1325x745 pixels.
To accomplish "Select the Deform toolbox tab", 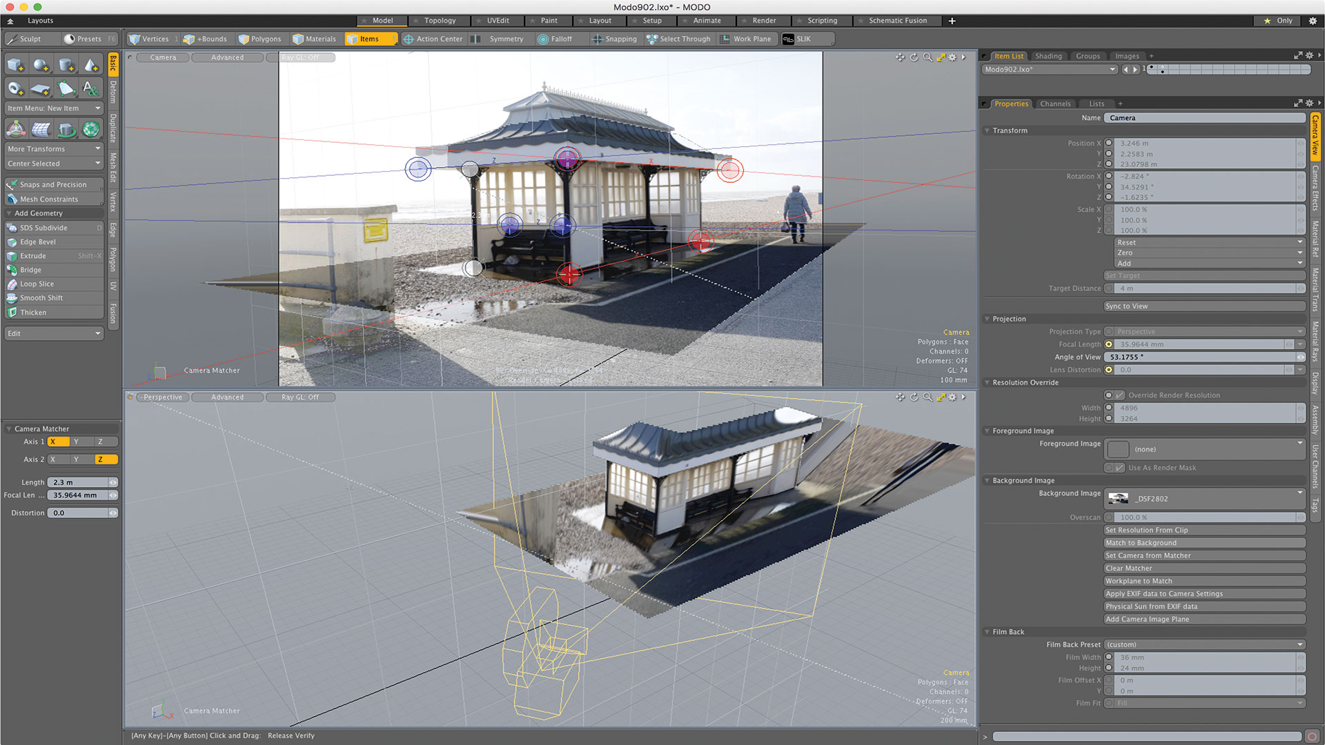I will point(113,92).
